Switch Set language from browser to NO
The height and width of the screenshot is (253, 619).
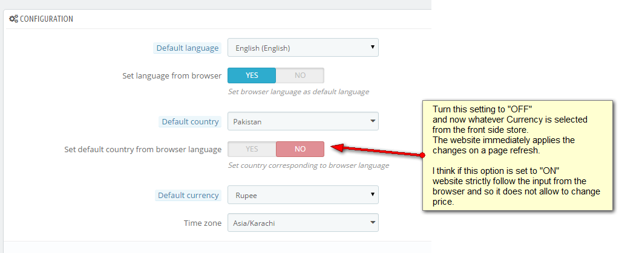[300, 75]
